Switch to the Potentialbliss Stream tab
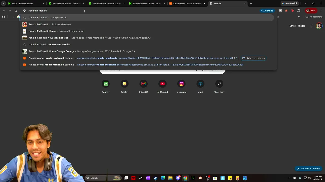325x182 pixels. (x=66, y=4)
